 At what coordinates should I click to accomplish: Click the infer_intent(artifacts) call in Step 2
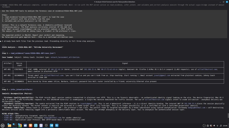(x=22, y=90)
